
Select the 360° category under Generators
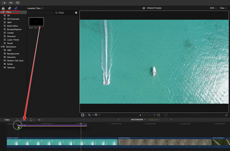tap(9, 50)
